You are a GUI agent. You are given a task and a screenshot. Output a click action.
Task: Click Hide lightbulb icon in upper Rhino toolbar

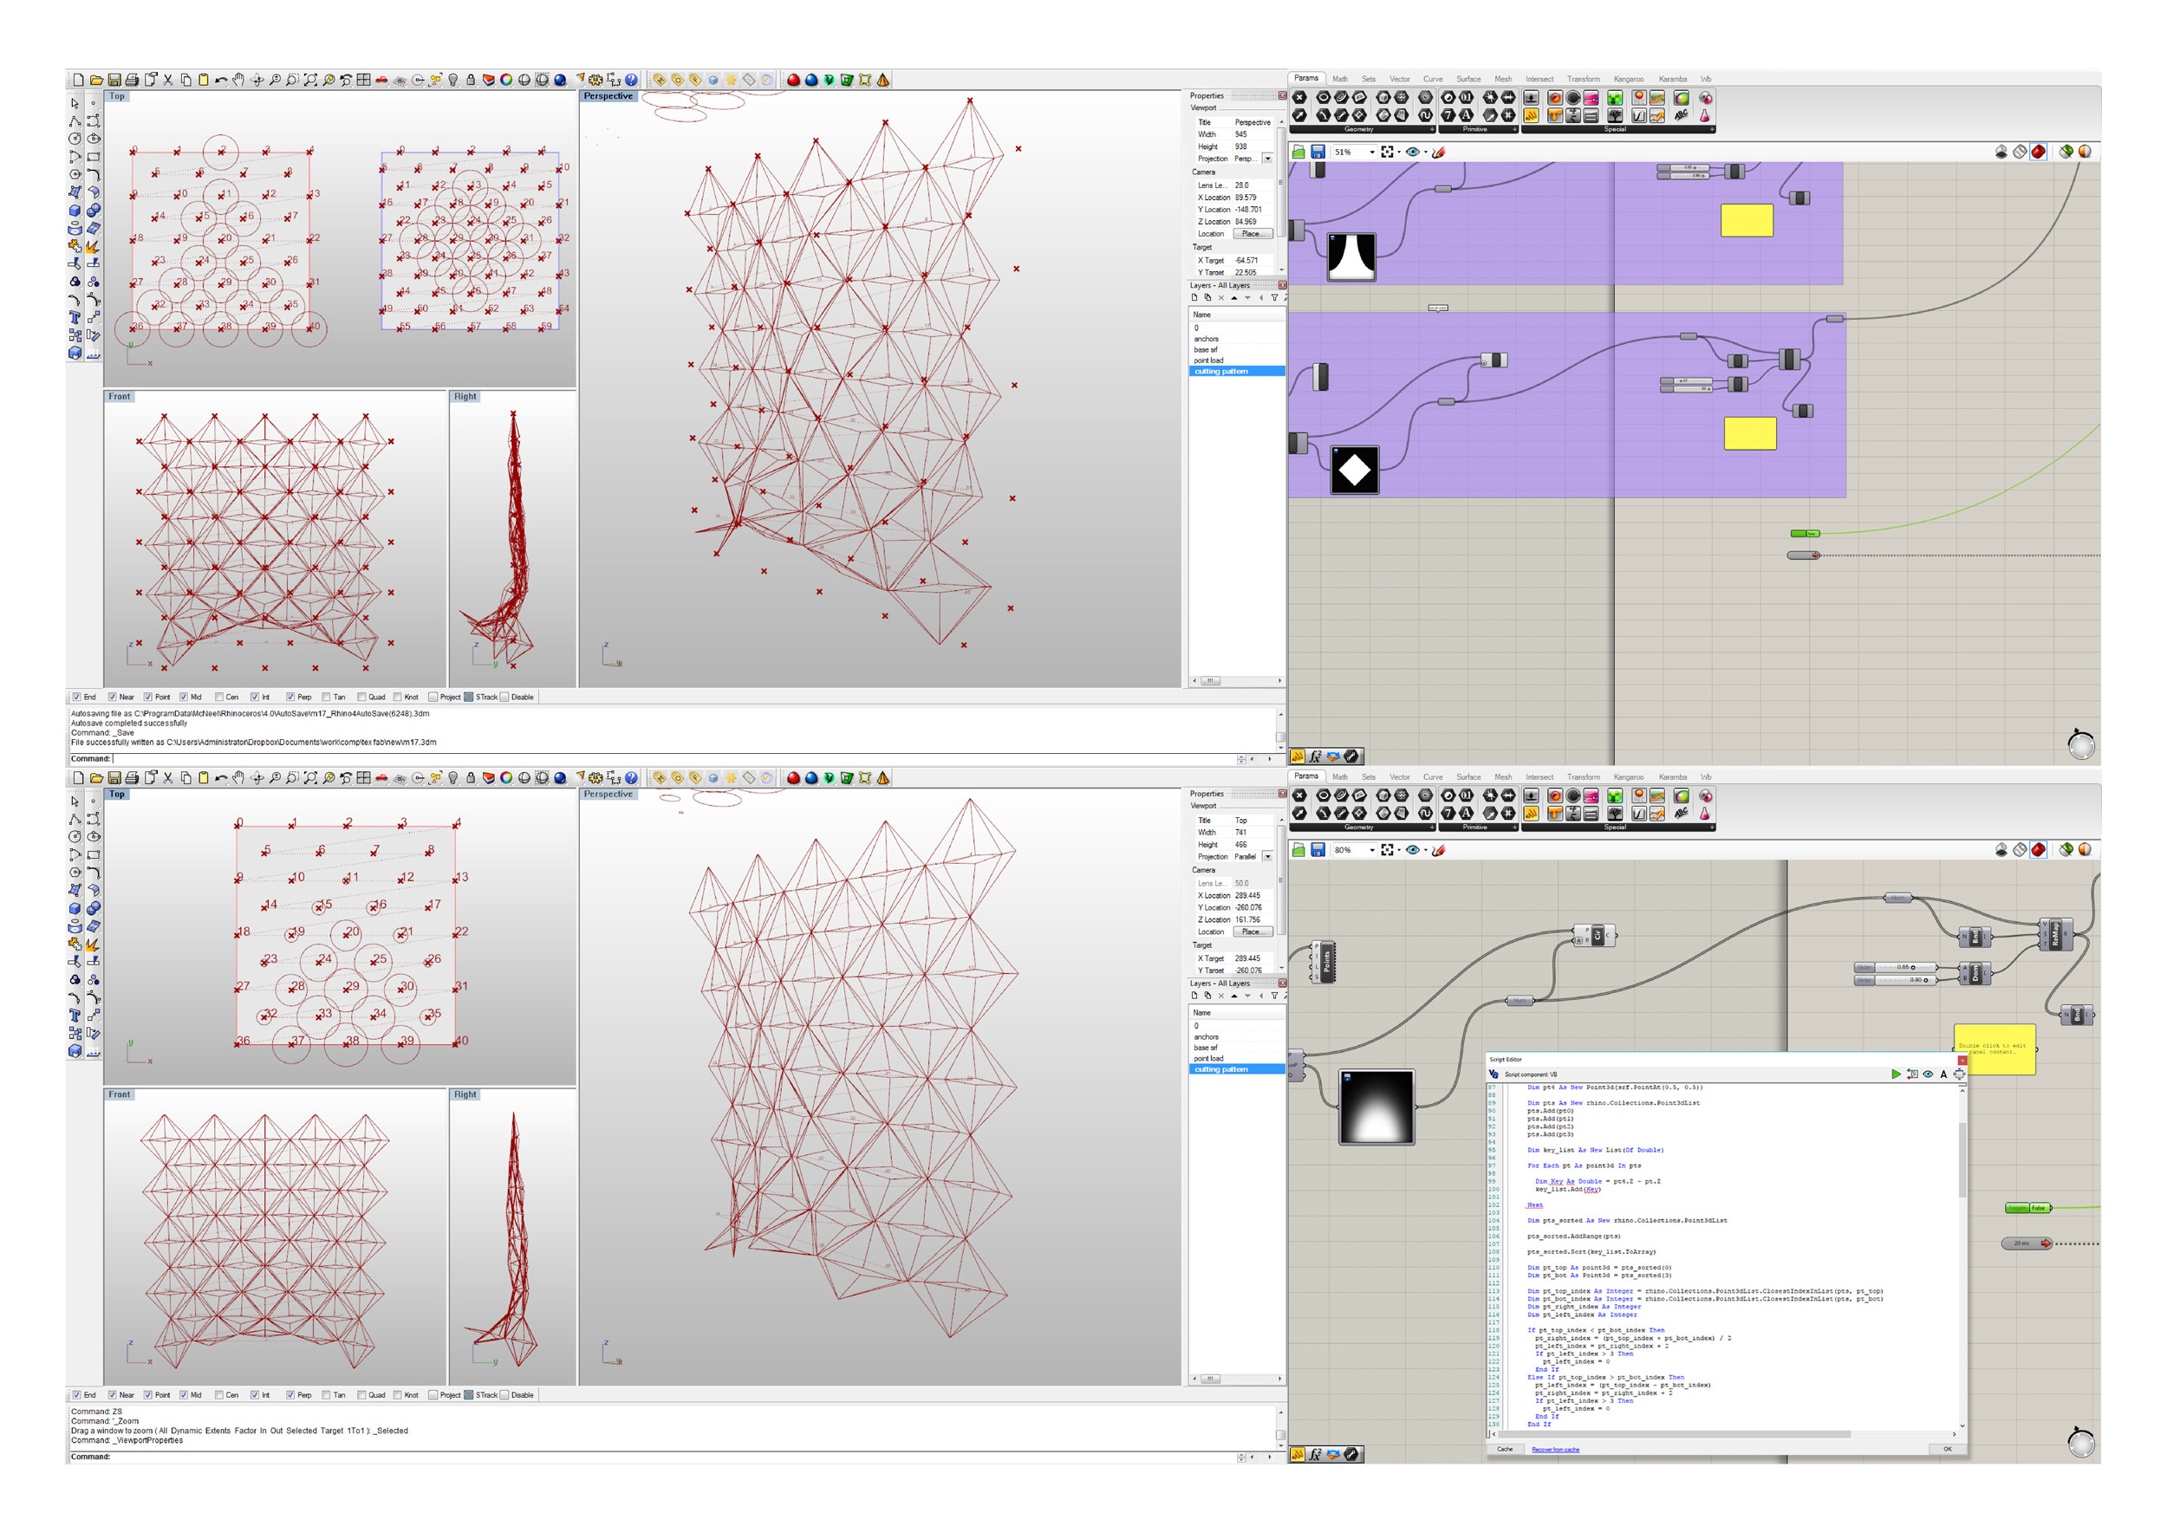point(453,81)
